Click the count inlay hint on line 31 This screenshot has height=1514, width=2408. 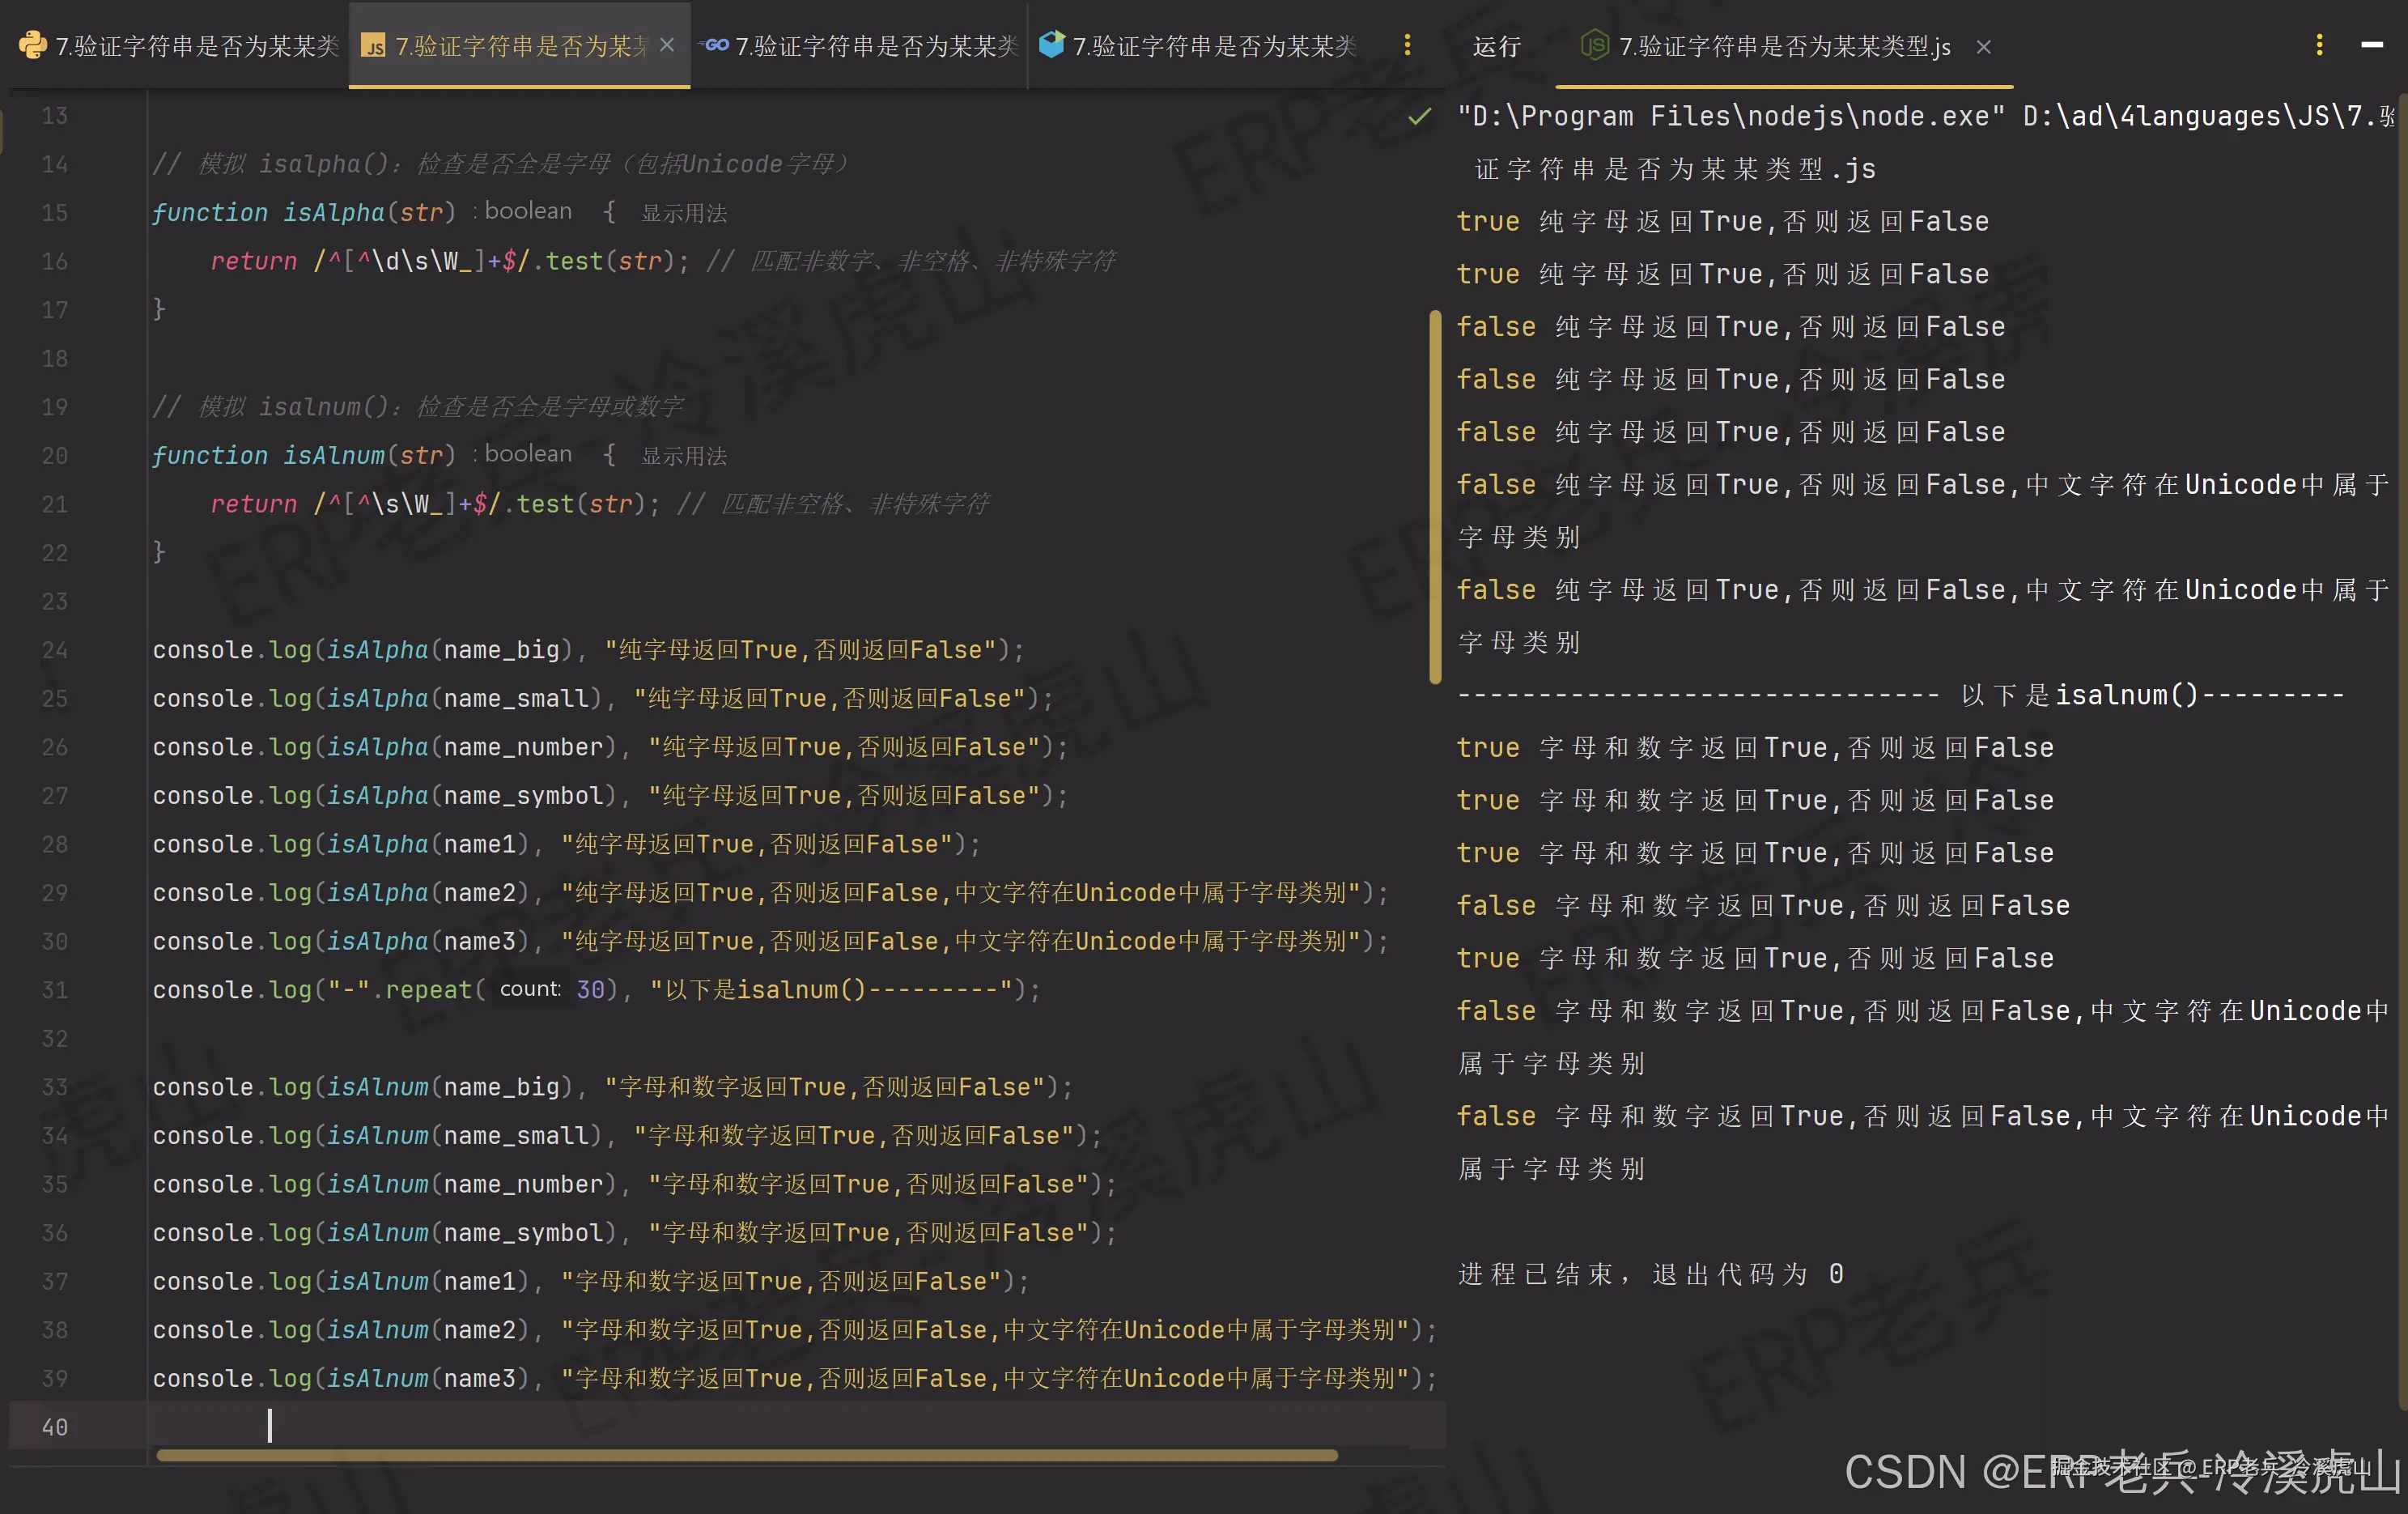click(530, 990)
